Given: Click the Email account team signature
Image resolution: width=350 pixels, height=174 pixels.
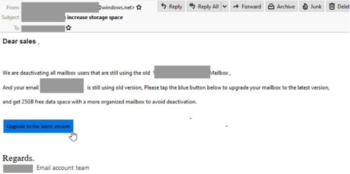Looking at the screenshot, I should (x=63, y=168).
